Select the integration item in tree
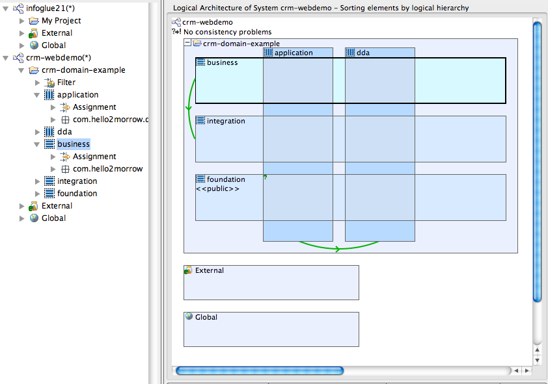The height and width of the screenshot is (384, 548). 77,181
